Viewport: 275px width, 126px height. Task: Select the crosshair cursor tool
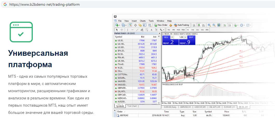coord(122,30)
